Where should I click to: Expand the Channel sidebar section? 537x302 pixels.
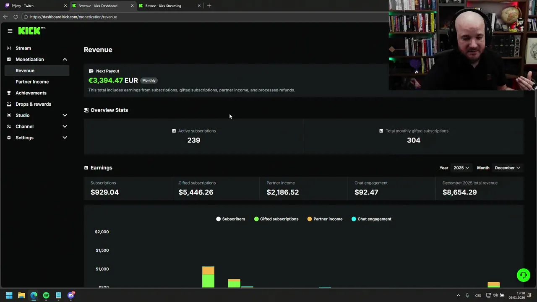coord(65,127)
